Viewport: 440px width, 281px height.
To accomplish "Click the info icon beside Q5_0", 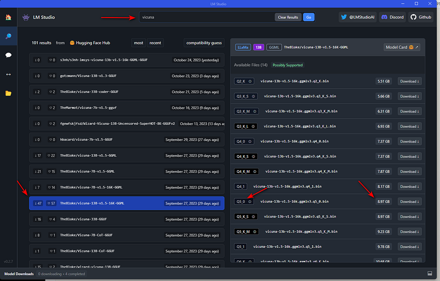I will [x=250, y=201].
